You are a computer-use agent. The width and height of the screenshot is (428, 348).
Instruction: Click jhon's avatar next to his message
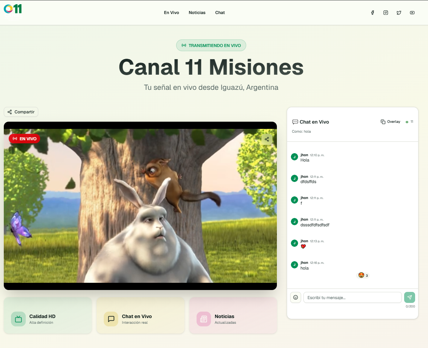pyautogui.click(x=294, y=265)
